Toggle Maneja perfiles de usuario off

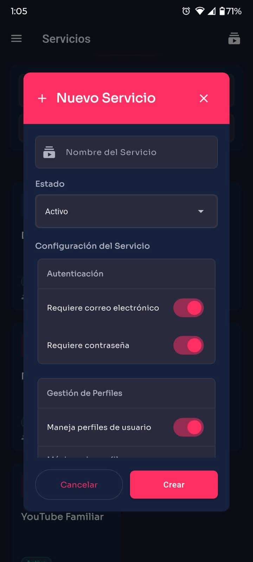(x=188, y=427)
